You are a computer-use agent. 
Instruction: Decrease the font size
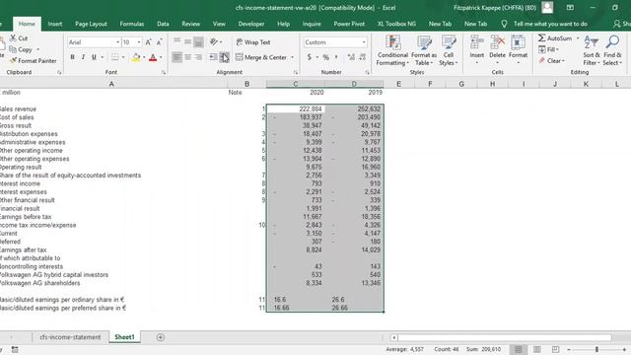click(160, 42)
